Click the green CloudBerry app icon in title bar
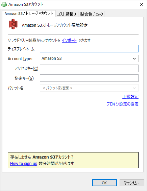 tap(4, 4)
